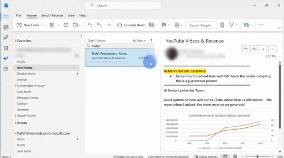Expand Conversation History folder
Viewport: 284px width, 158px height.
point(15,86)
